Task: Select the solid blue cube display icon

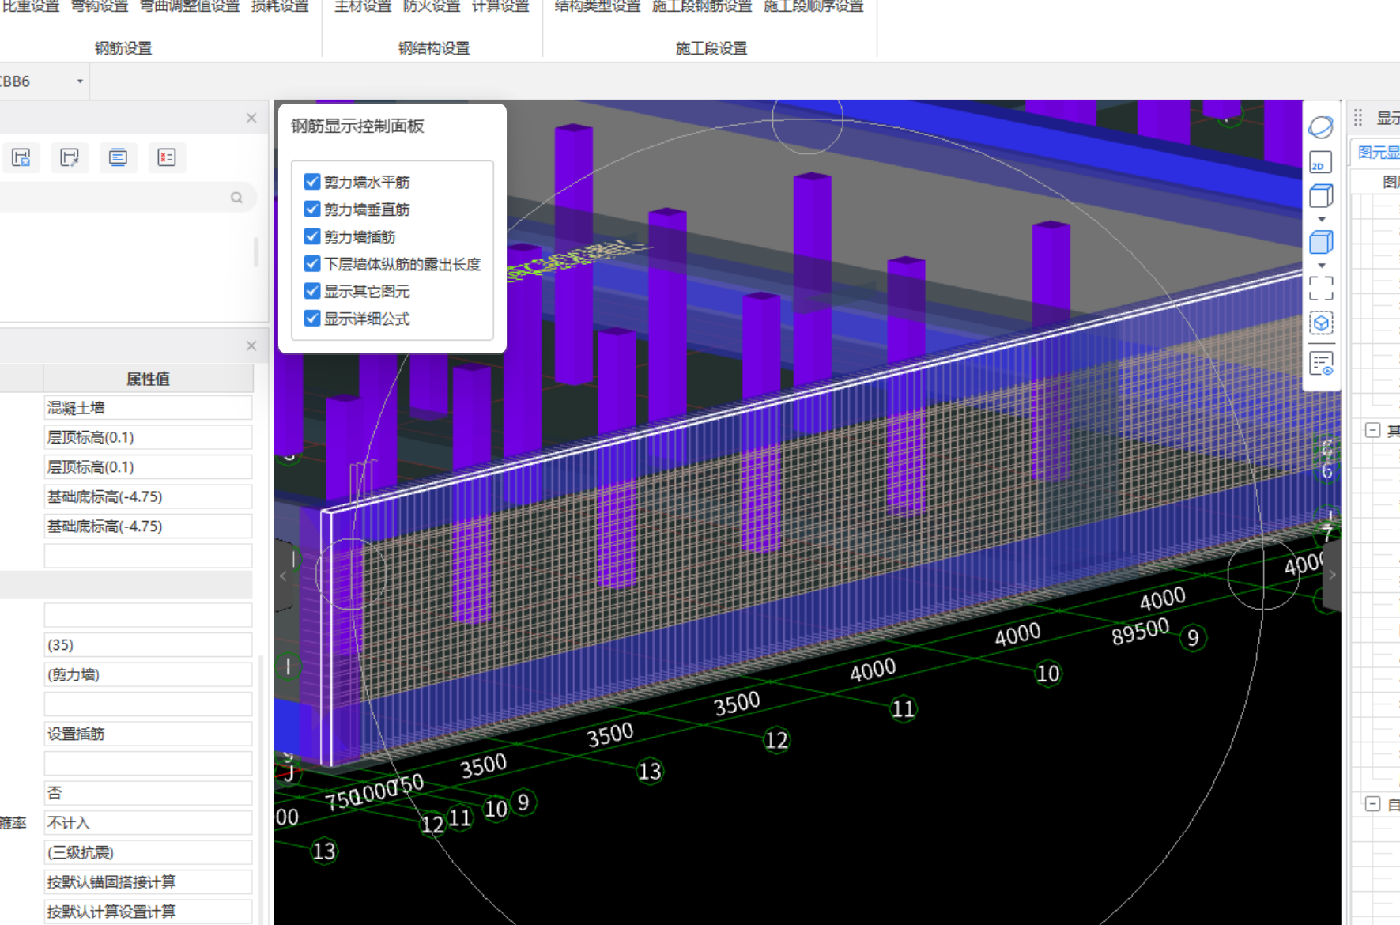Action: click(x=1321, y=242)
